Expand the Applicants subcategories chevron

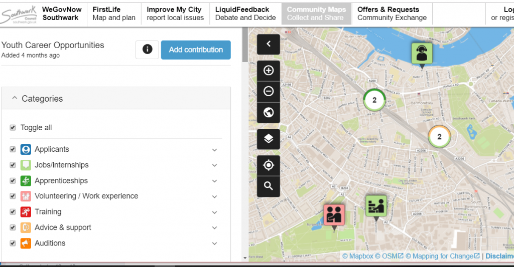pyautogui.click(x=214, y=150)
